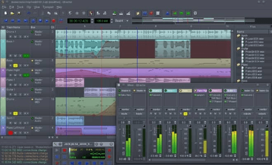Click the QjackCtl Play button
This screenshot has width=272, height=165.
(x=57, y=150)
